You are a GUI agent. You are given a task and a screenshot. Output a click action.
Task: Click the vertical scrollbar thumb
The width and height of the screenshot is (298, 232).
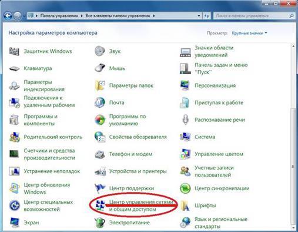click(293, 166)
